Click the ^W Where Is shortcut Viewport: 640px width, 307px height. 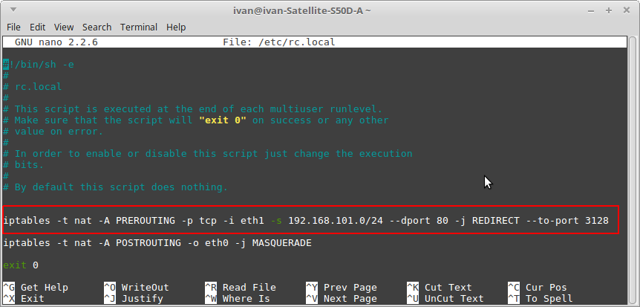pos(237,298)
